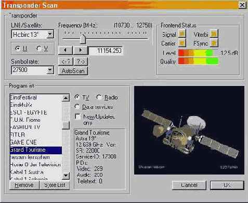This screenshot has height=203, width=248.
Task: Select GAME ONE in program list
Action: point(36,142)
